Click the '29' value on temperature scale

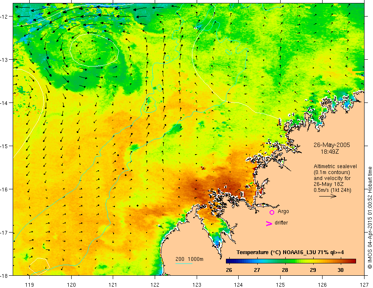(x=313, y=270)
